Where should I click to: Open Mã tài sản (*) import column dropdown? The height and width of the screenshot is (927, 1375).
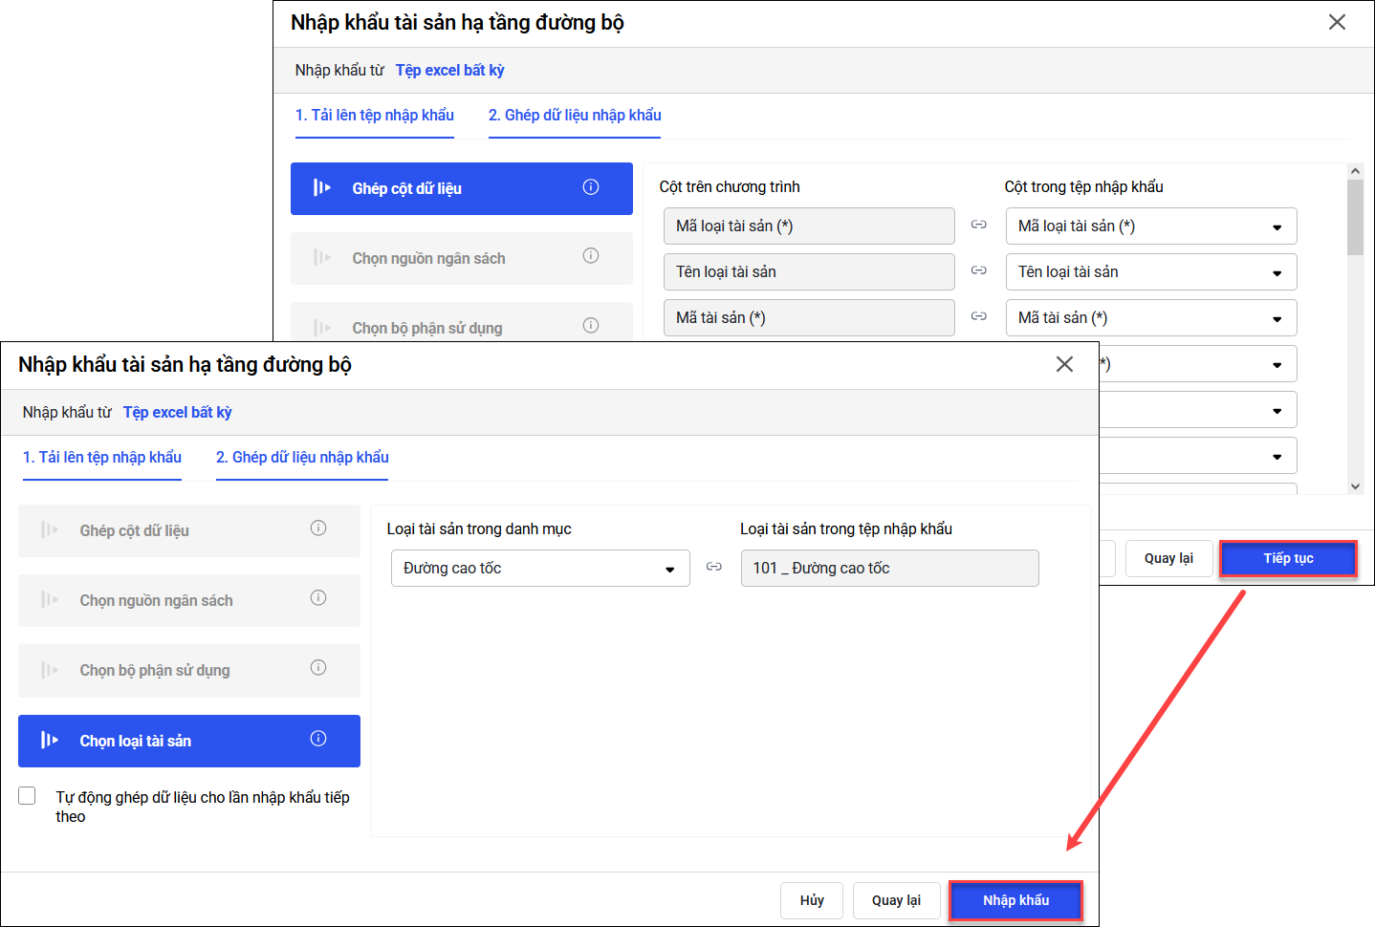1151,318
